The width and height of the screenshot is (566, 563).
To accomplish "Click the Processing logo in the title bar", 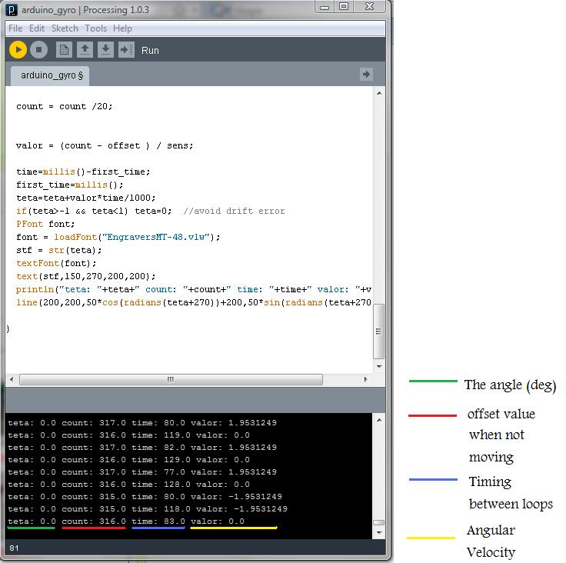I will (12, 10).
